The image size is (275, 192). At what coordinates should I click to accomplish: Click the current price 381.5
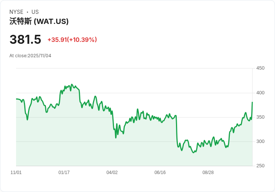(x=25, y=39)
